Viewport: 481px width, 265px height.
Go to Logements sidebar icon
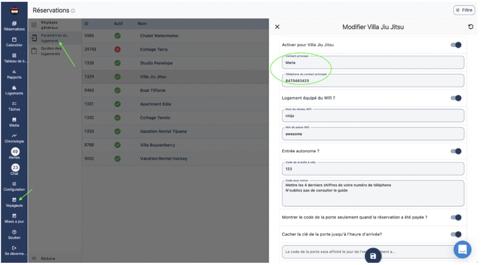14,90
